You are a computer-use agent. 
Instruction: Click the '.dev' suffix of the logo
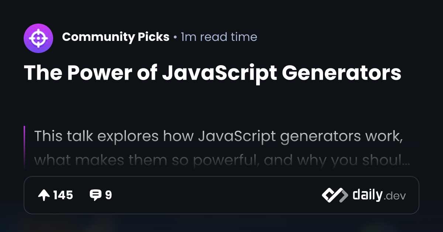tap(395, 196)
